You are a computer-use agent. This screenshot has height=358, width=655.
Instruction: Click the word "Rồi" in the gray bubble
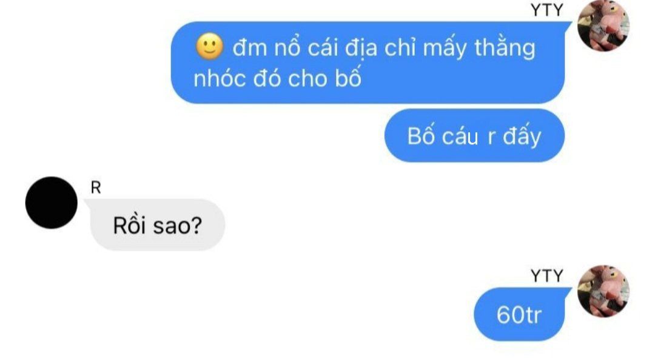point(130,226)
